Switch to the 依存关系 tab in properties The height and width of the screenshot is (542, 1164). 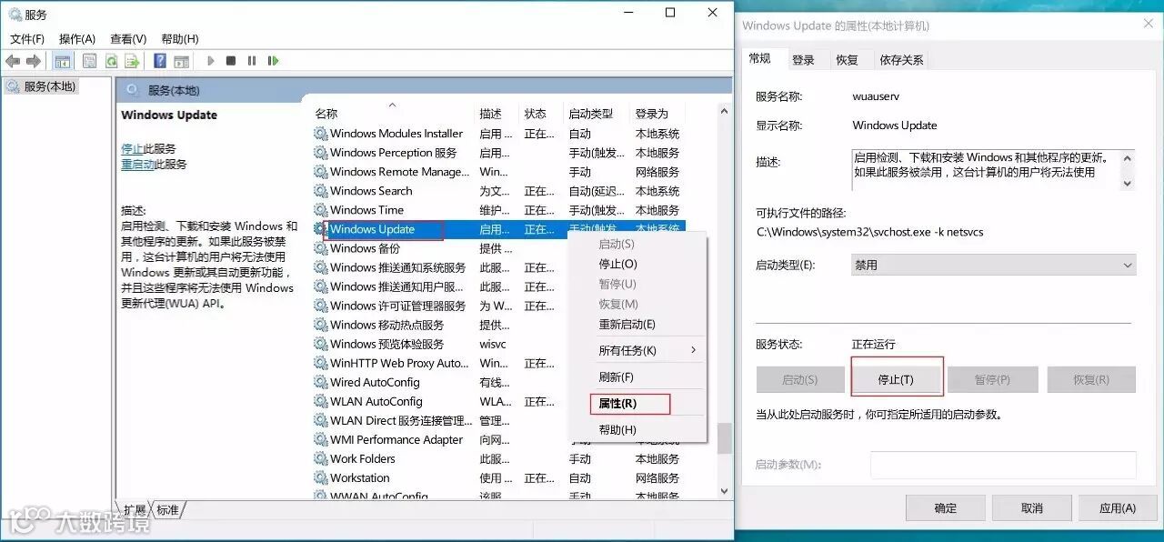(901, 60)
